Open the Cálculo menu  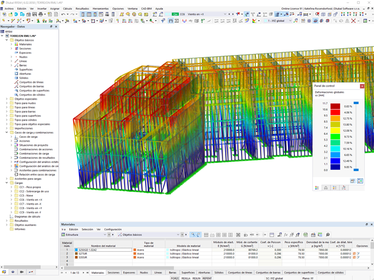67,9
